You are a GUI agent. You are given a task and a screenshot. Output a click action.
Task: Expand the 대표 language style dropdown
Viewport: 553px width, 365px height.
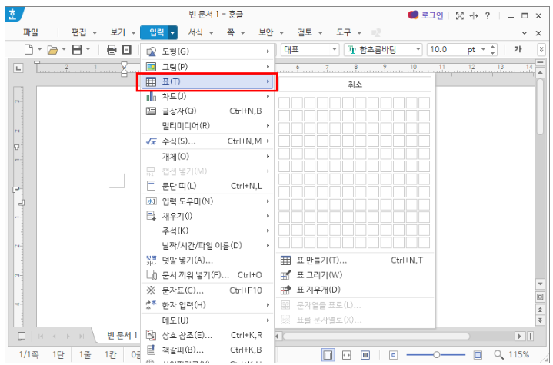[335, 49]
